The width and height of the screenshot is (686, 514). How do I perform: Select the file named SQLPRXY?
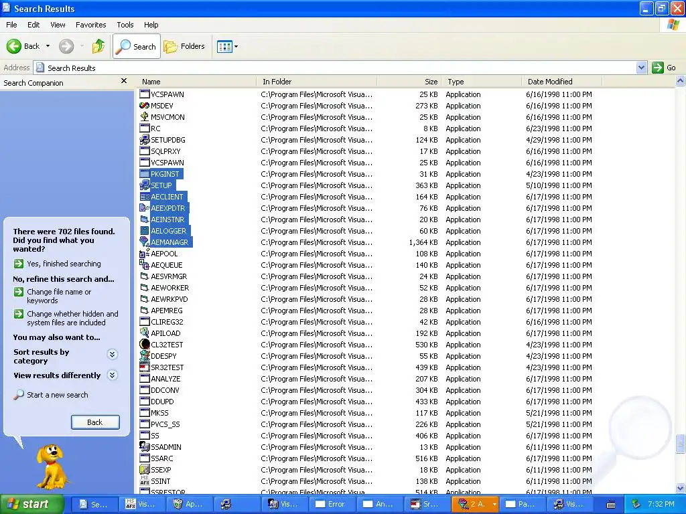pos(165,151)
